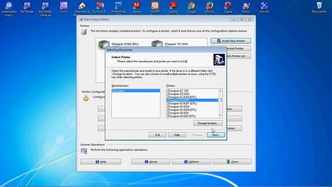Select ZDesigner GK420d (EPL) printer

(192, 110)
